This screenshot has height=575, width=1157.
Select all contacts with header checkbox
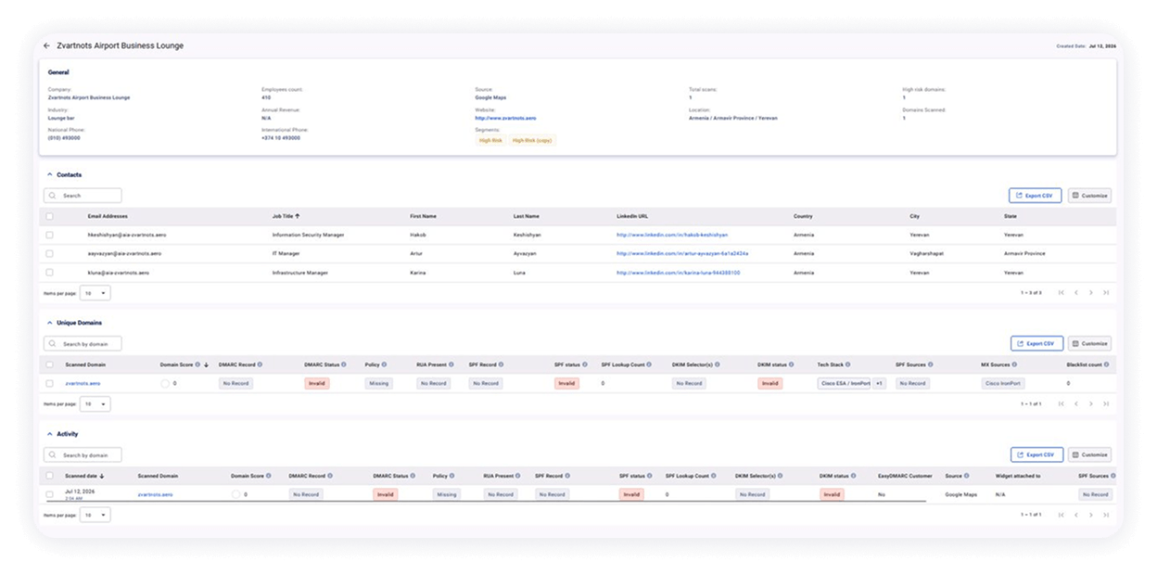pyautogui.click(x=50, y=216)
